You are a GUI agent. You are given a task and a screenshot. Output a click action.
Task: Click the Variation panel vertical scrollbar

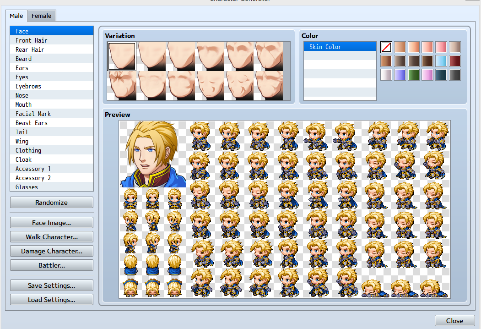(x=286, y=71)
